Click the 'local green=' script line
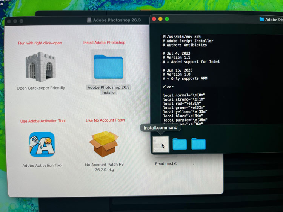This screenshot has height=212, width=283. tap(184, 108)
